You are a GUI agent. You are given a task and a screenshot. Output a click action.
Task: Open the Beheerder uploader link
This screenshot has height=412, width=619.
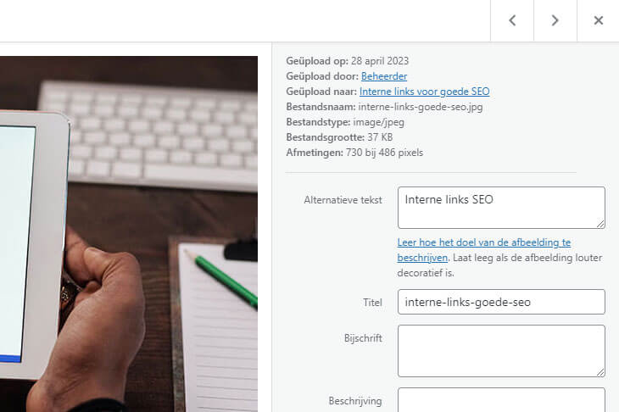coord(384,76)
